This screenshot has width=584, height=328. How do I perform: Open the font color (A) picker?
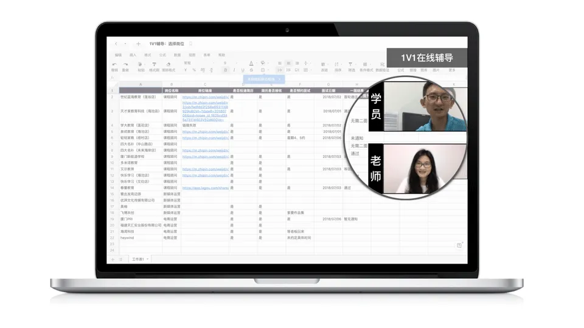(x=251, y=63)
